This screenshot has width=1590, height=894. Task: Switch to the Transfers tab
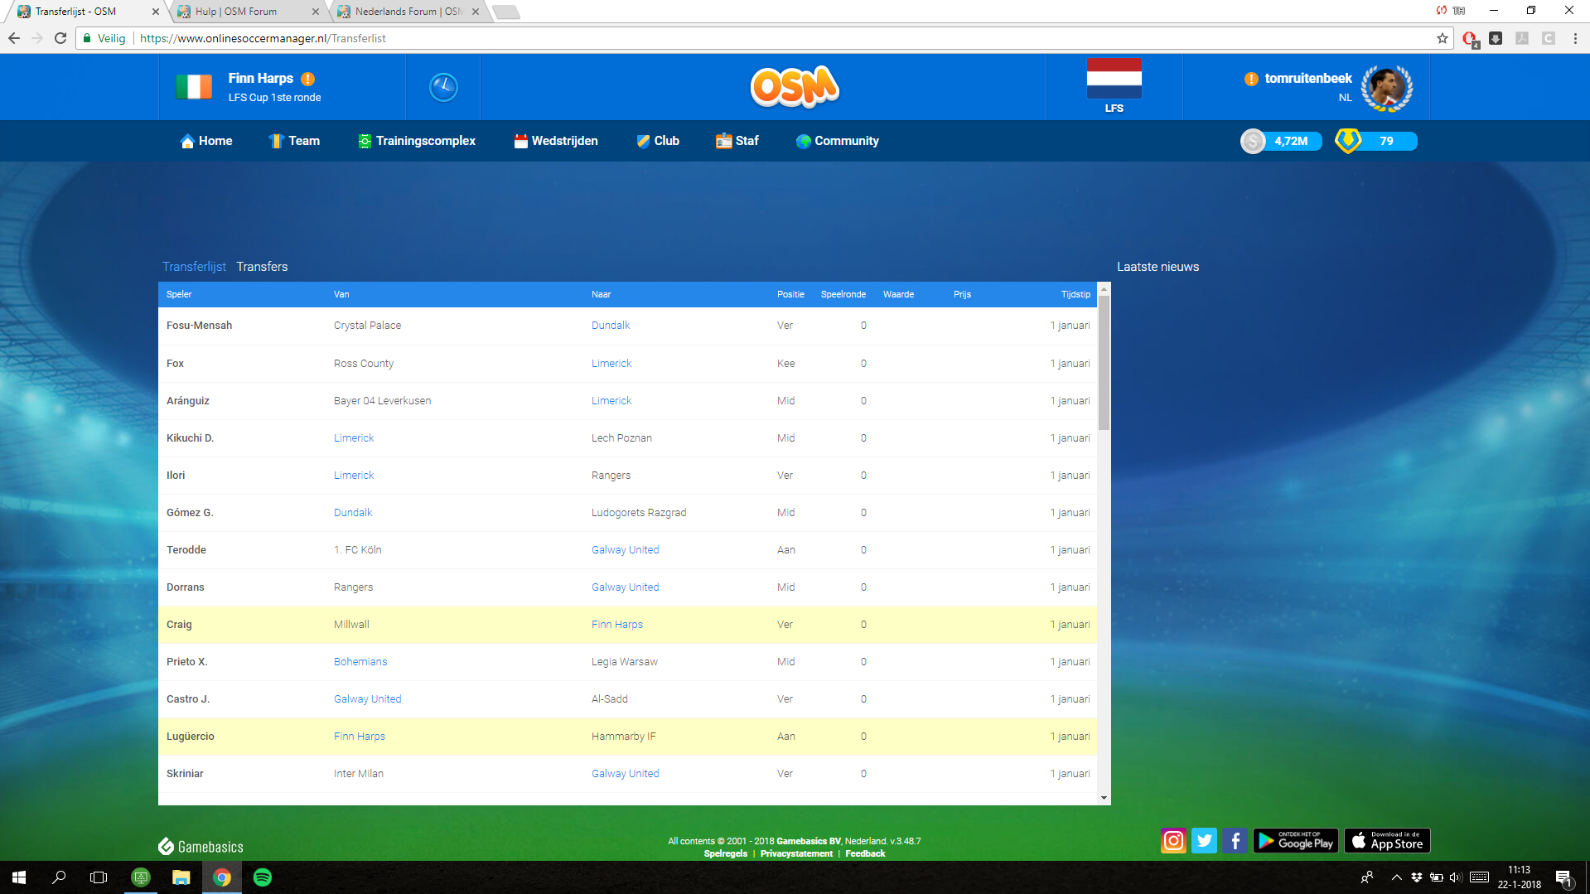point(262,267)
